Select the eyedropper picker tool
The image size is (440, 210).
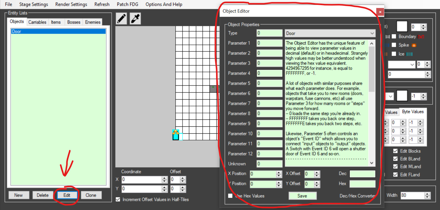click(135, 19)
